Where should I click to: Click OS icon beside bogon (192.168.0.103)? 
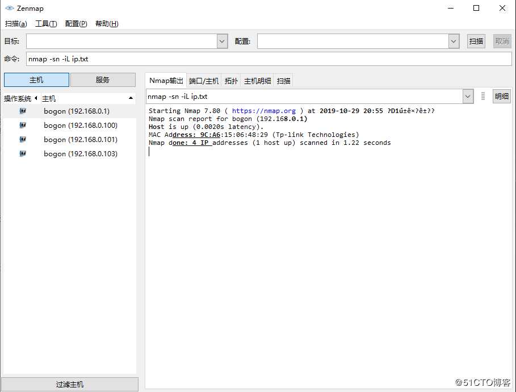tap(23, 153)
